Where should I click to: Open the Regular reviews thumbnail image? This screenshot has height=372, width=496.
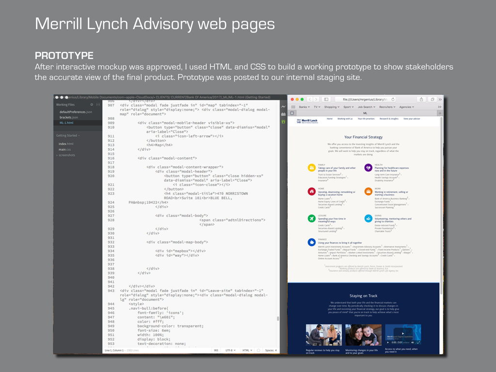coord(324,335)
